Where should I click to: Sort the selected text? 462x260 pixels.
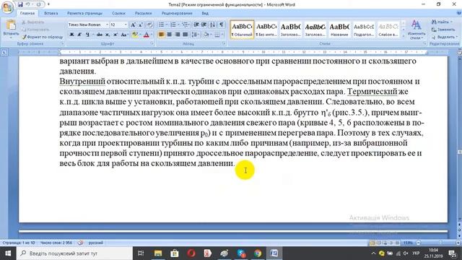pyautogui.click(x=212, y=25)
